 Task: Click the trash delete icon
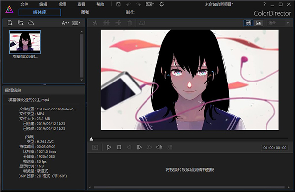[130, 23]
